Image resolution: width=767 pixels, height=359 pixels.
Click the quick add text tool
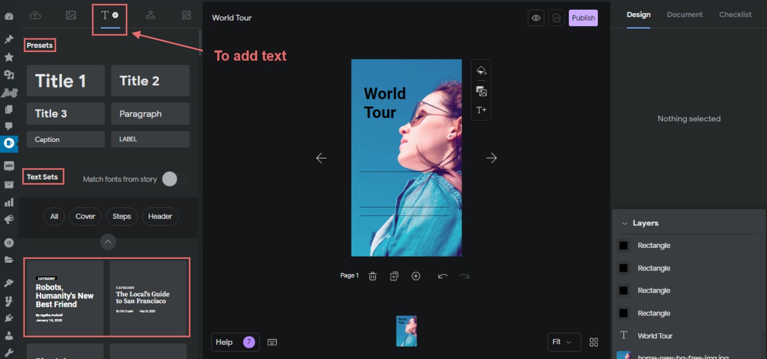(481, 110)
